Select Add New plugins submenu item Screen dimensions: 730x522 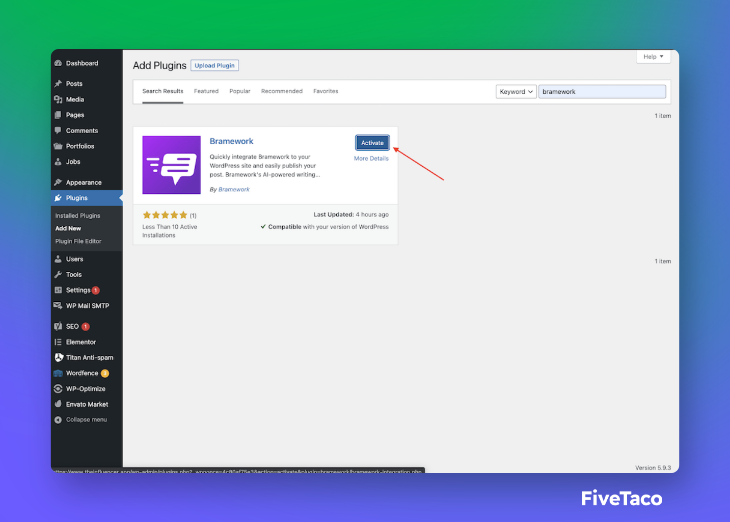pyautogui.click(x=68, y=228)
